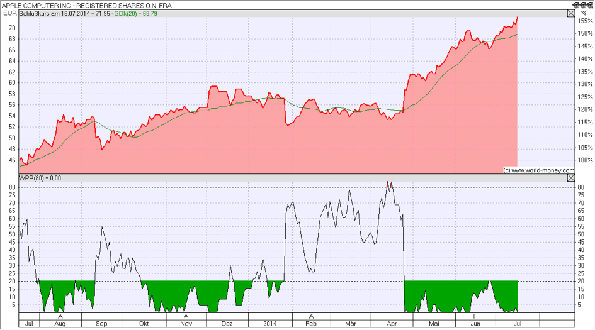This screenshot has height=330, width=595.
Task: Click the 'Feb' month on the time axis
Action: coord(311,324)
